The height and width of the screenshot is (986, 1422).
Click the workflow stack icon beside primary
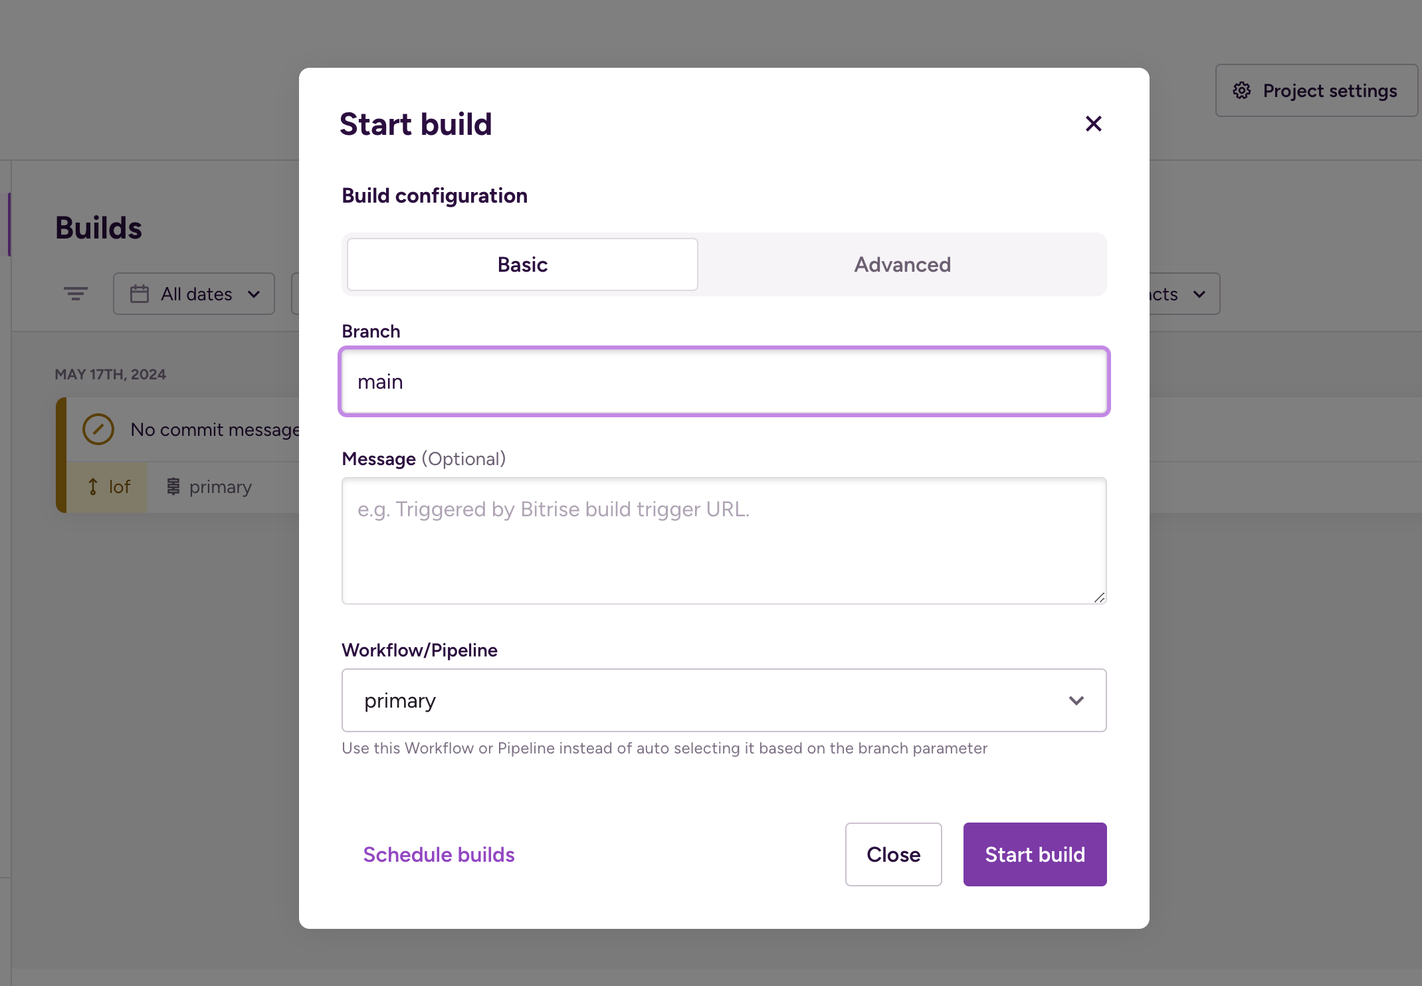(172, 486)
